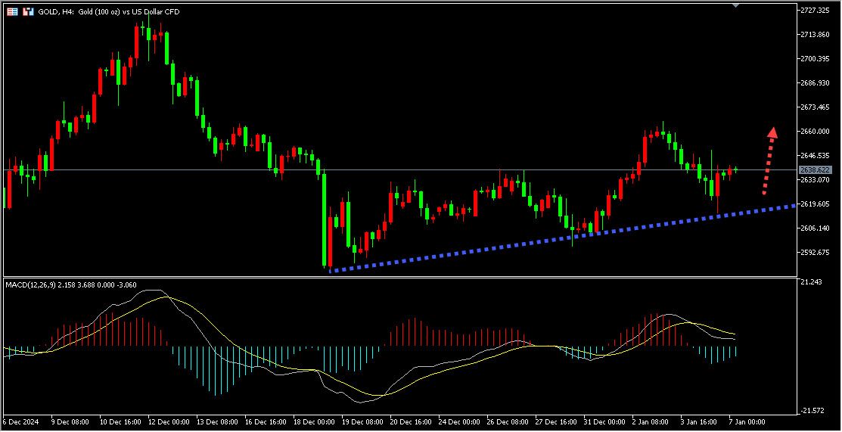Image resolution: width=842 pixels, height=432 pixels.
Task: Click the current price label 2638.622
Action: (815, 170)
